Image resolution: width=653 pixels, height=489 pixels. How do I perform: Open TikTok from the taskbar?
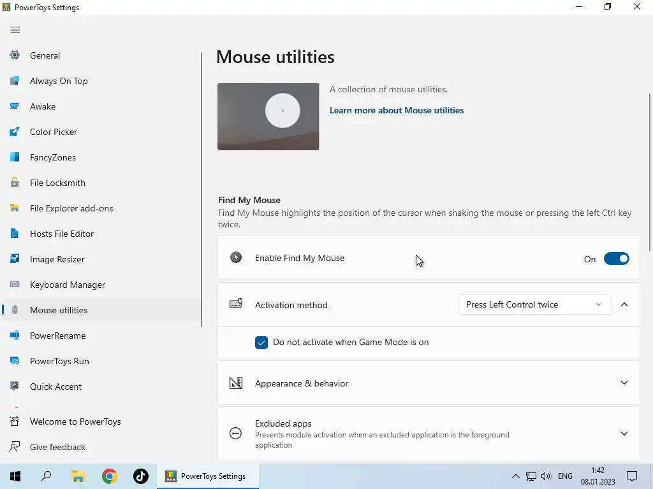141,476
